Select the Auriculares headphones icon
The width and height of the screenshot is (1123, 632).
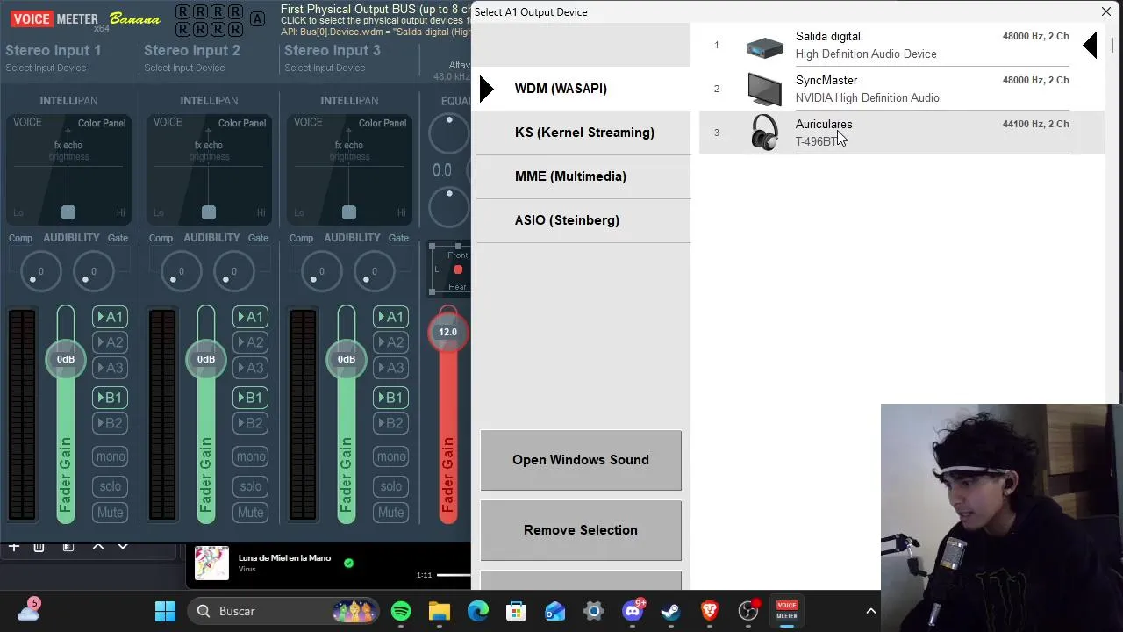pos(764,133)
